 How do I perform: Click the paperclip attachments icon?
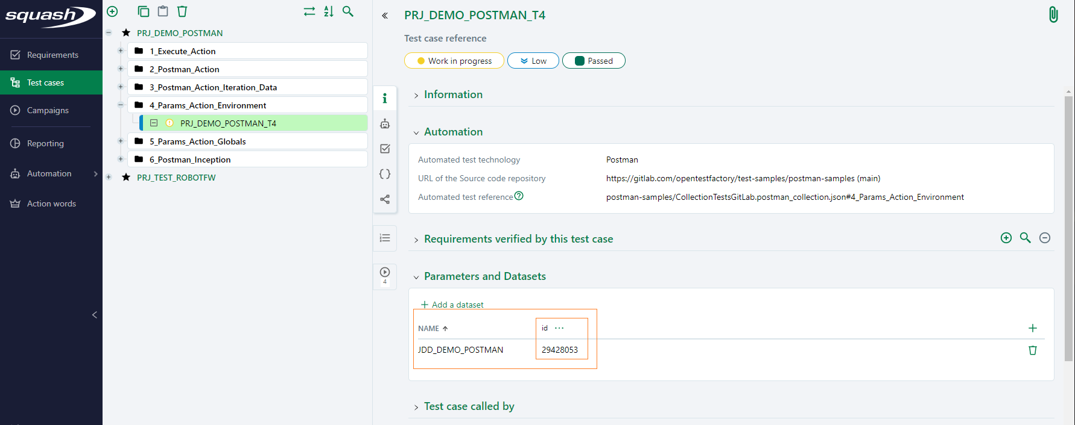(1053, 14)
